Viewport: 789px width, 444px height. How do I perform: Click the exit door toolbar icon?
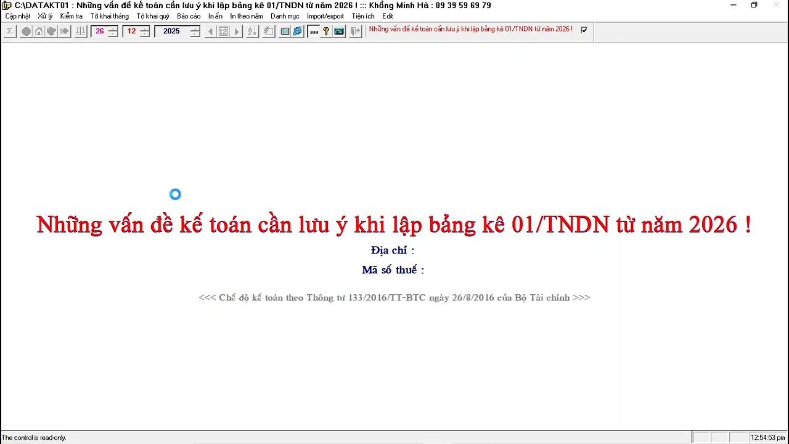click(355, 31)
